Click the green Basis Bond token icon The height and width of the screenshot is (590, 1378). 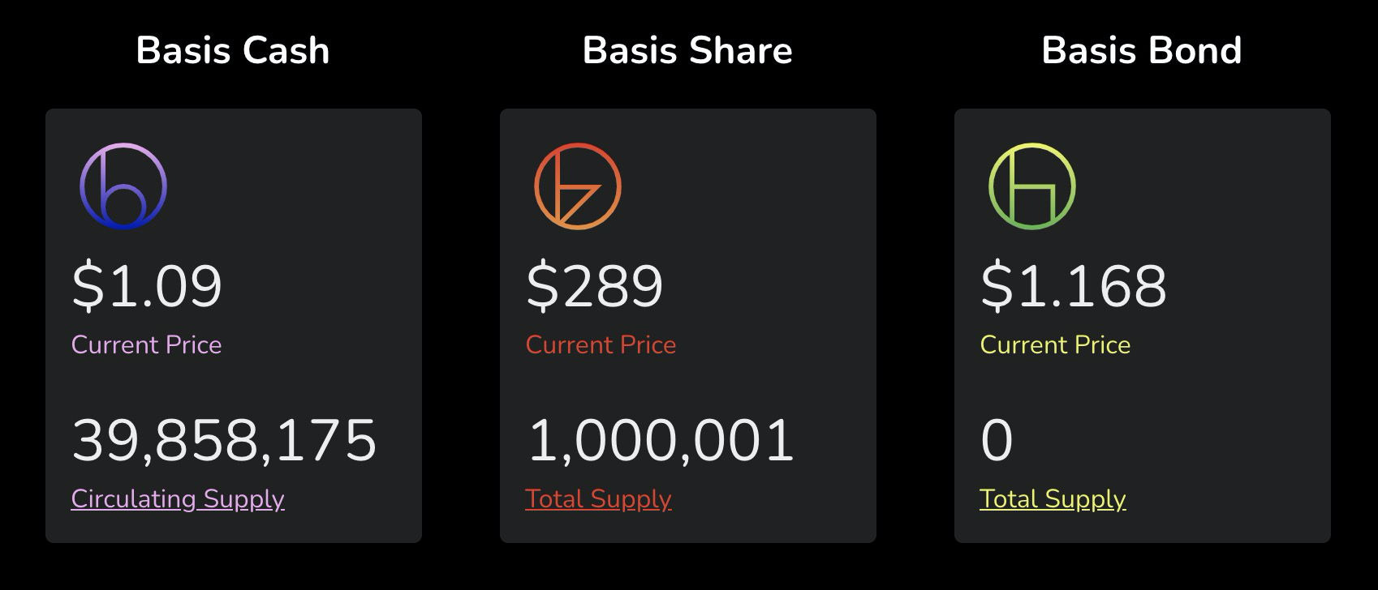[1032, 186]
